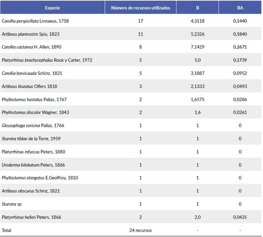Click the BA column header
This screenshot has height=237, width=263.
click(x=240, y=8)
